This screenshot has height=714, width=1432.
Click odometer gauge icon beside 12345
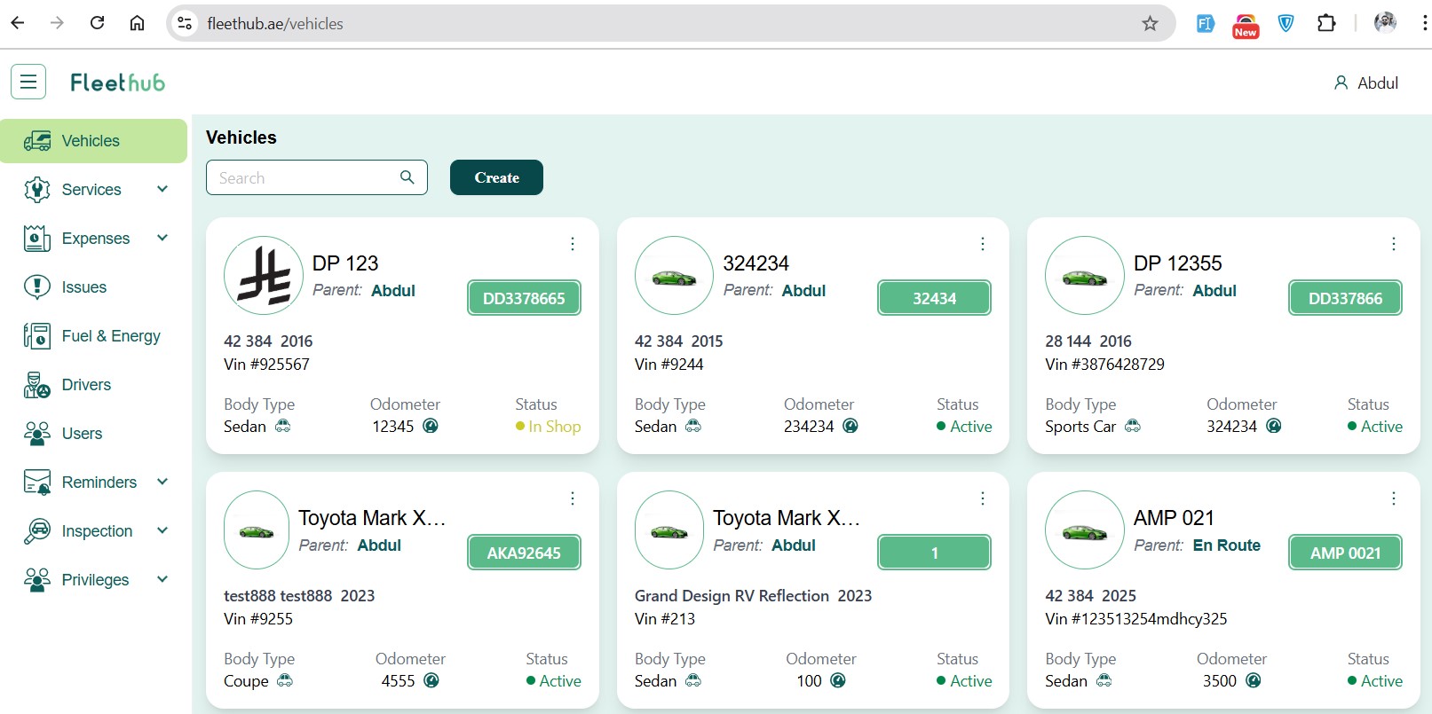[x=431, y=426]
